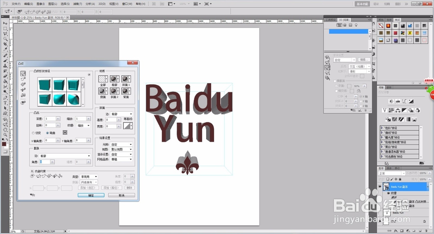The height and width of the screenshot is (234, 434).
Task: Open the shape presets flyout menu arrow
Action: (x=89, y=74)
